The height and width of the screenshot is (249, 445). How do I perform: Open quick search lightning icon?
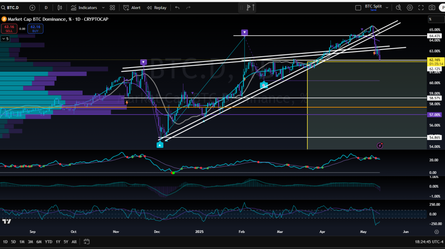399,8
